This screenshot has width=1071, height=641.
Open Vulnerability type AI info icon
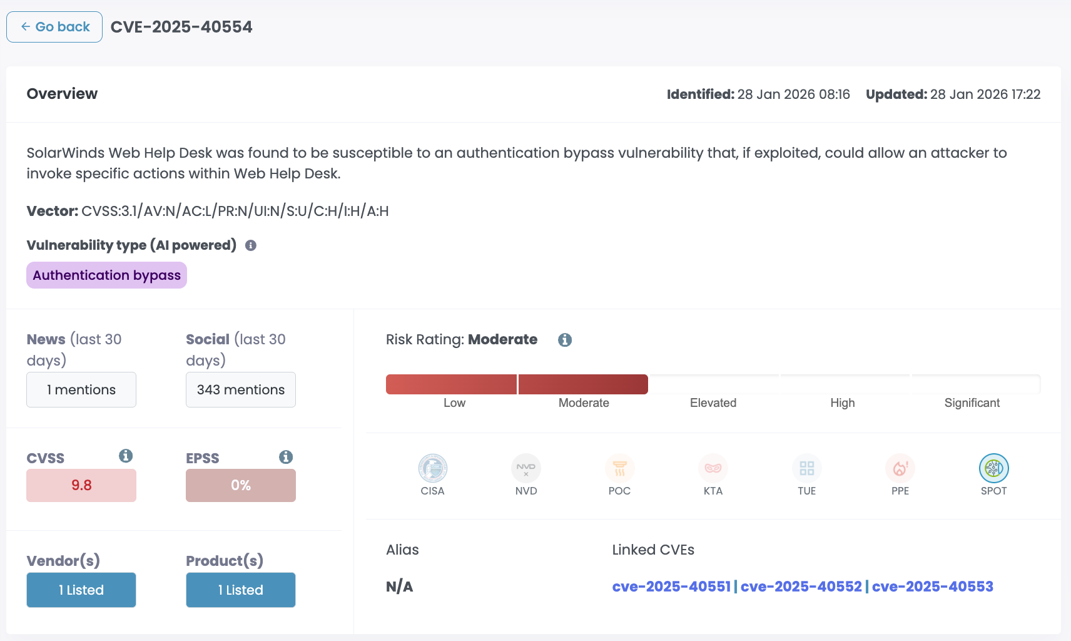251,245
